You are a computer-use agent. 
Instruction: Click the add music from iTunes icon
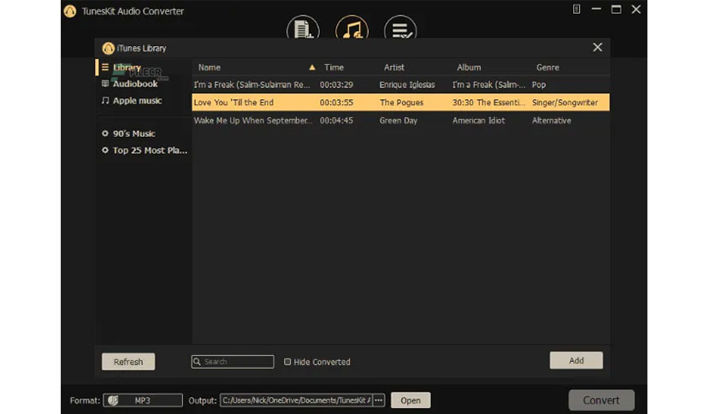point(352,28)
